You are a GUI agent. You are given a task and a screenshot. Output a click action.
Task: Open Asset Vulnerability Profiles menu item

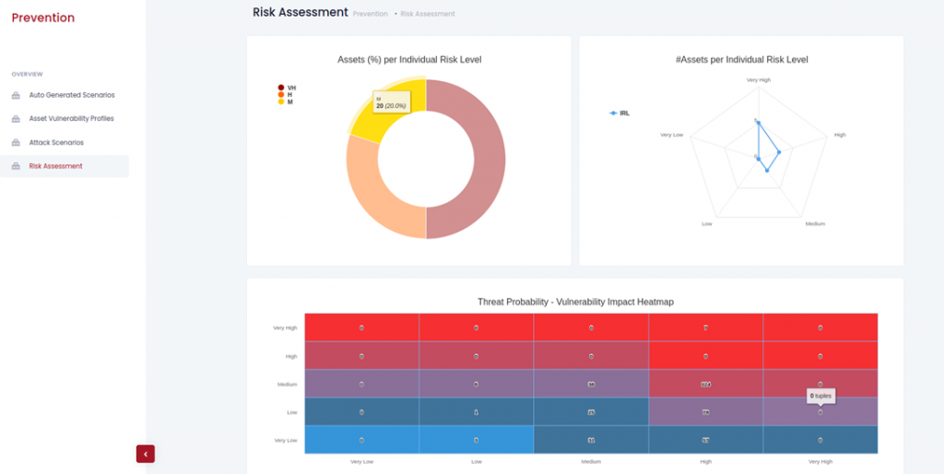tap(72, 119)
